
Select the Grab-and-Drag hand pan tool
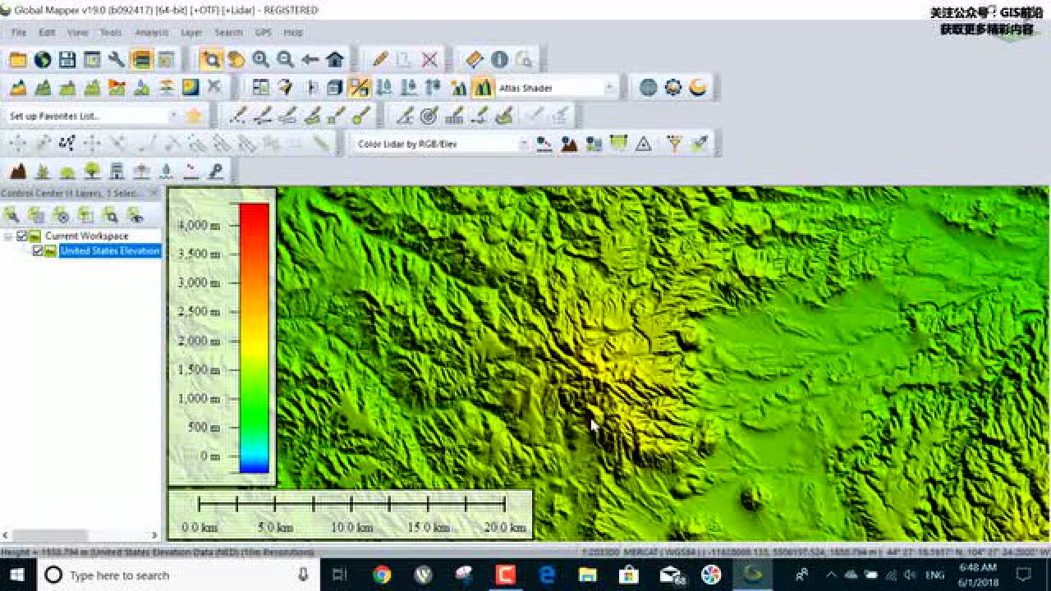tap(236, 60)
